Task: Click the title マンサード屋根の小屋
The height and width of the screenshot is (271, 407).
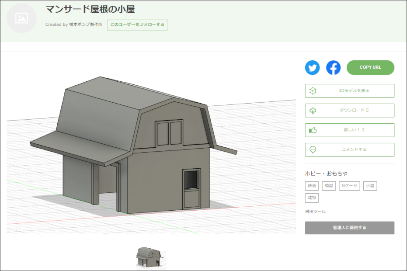Action: pyautogui.click(x=90, y=9)
